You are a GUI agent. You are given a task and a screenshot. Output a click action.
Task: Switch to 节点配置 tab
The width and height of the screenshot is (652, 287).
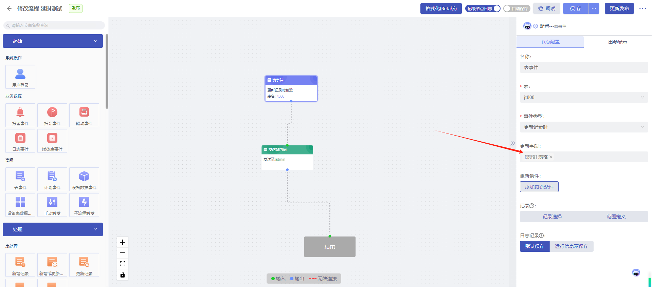[x=550, y=42]
